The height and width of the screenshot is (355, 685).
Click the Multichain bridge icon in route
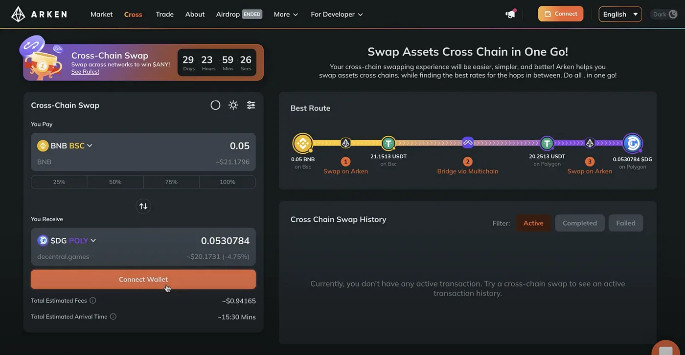[x=468, y=143]
